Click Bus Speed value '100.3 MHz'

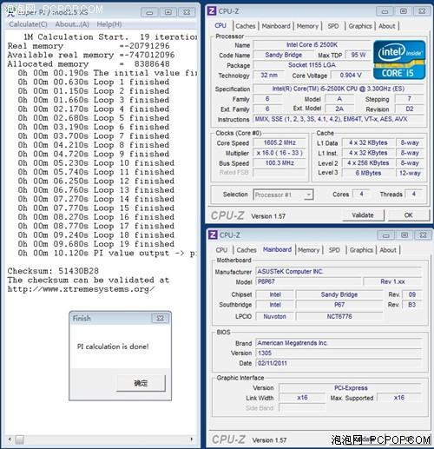click(279, 163)
